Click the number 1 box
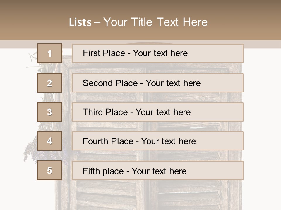Screen dimensions: 281x210 coord(49,53)
